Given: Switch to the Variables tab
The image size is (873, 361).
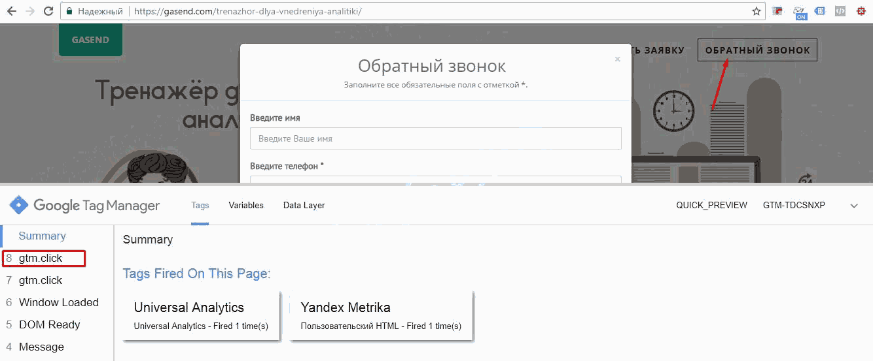Looking at the screenshot, I should point(246,205).
